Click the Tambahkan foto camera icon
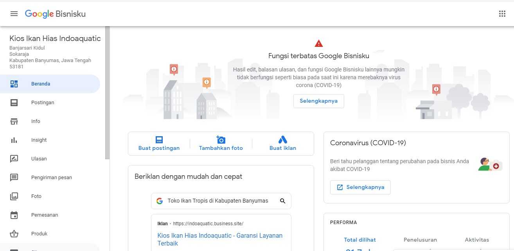Viewport: 514px width, 251px height. coord(221,139)
